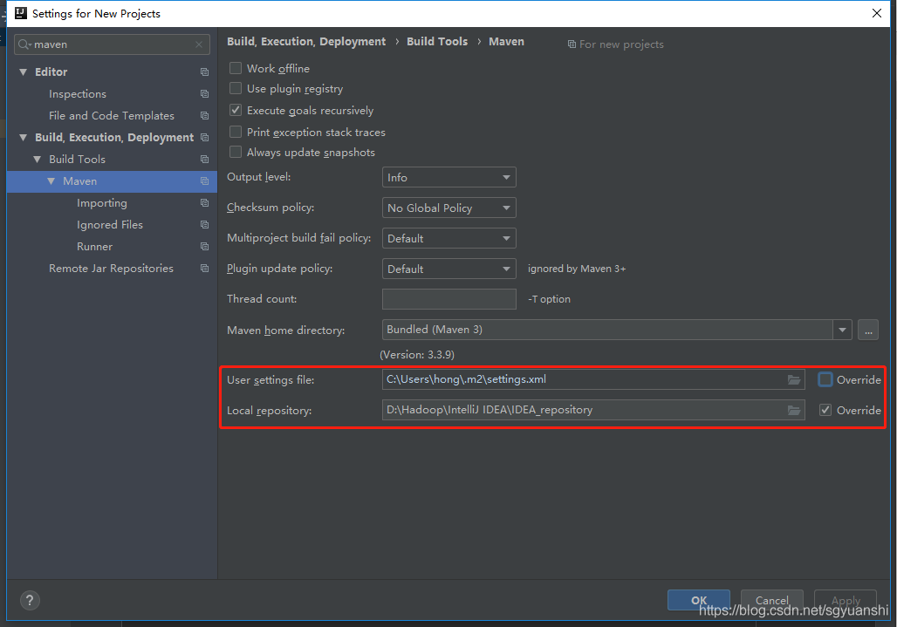This screenshot has height=627, width=897.
Task: Enable Override for the User settings file
Action: [825, 379]
